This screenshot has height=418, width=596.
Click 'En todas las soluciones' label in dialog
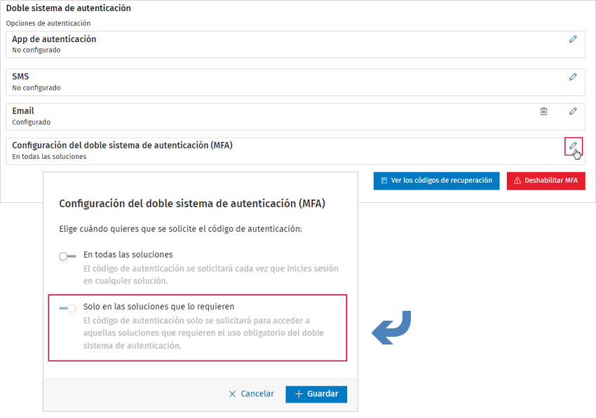coord(128,254)
